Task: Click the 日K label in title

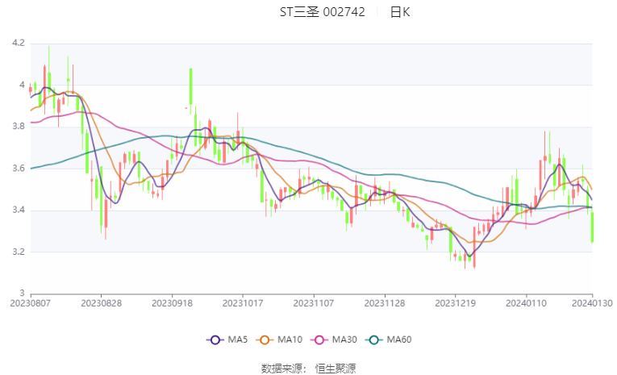Action: click(x=400, y=12)
